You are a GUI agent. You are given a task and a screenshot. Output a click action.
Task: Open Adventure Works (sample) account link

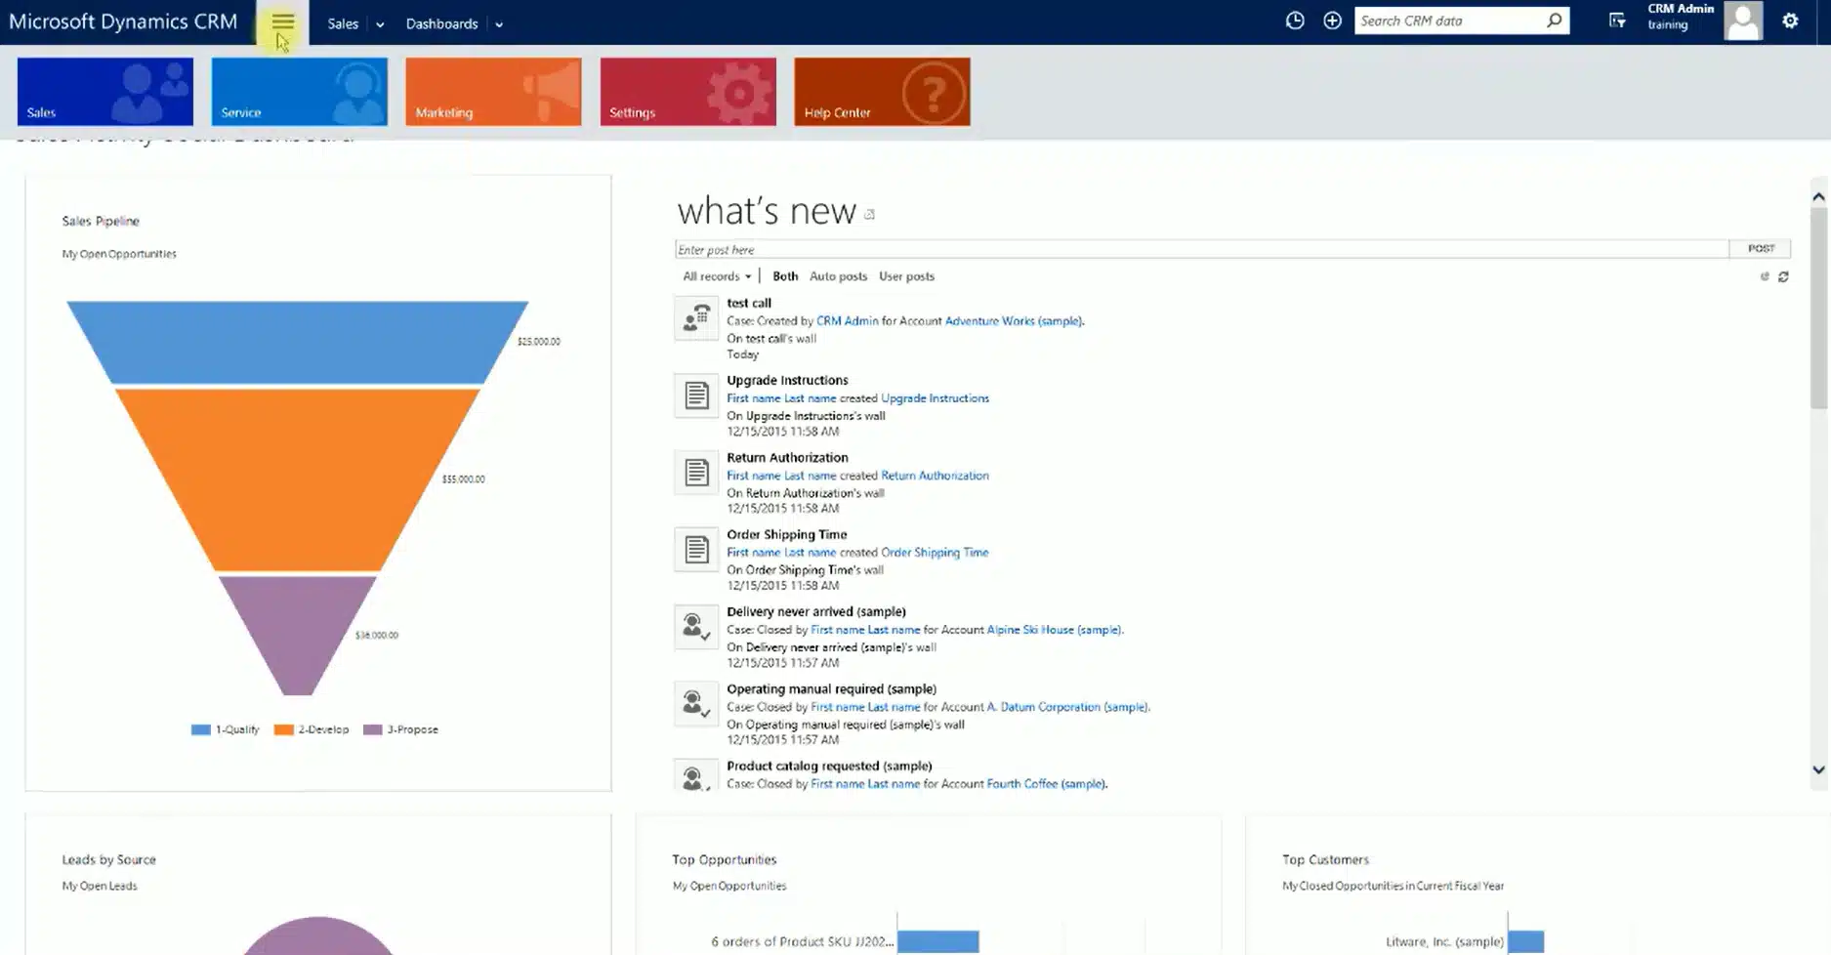[1014, 320]
